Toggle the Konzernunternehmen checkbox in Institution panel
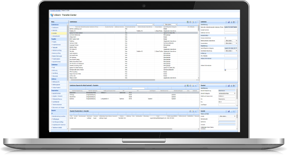288x155 pixels. click(x=226, y=38)
